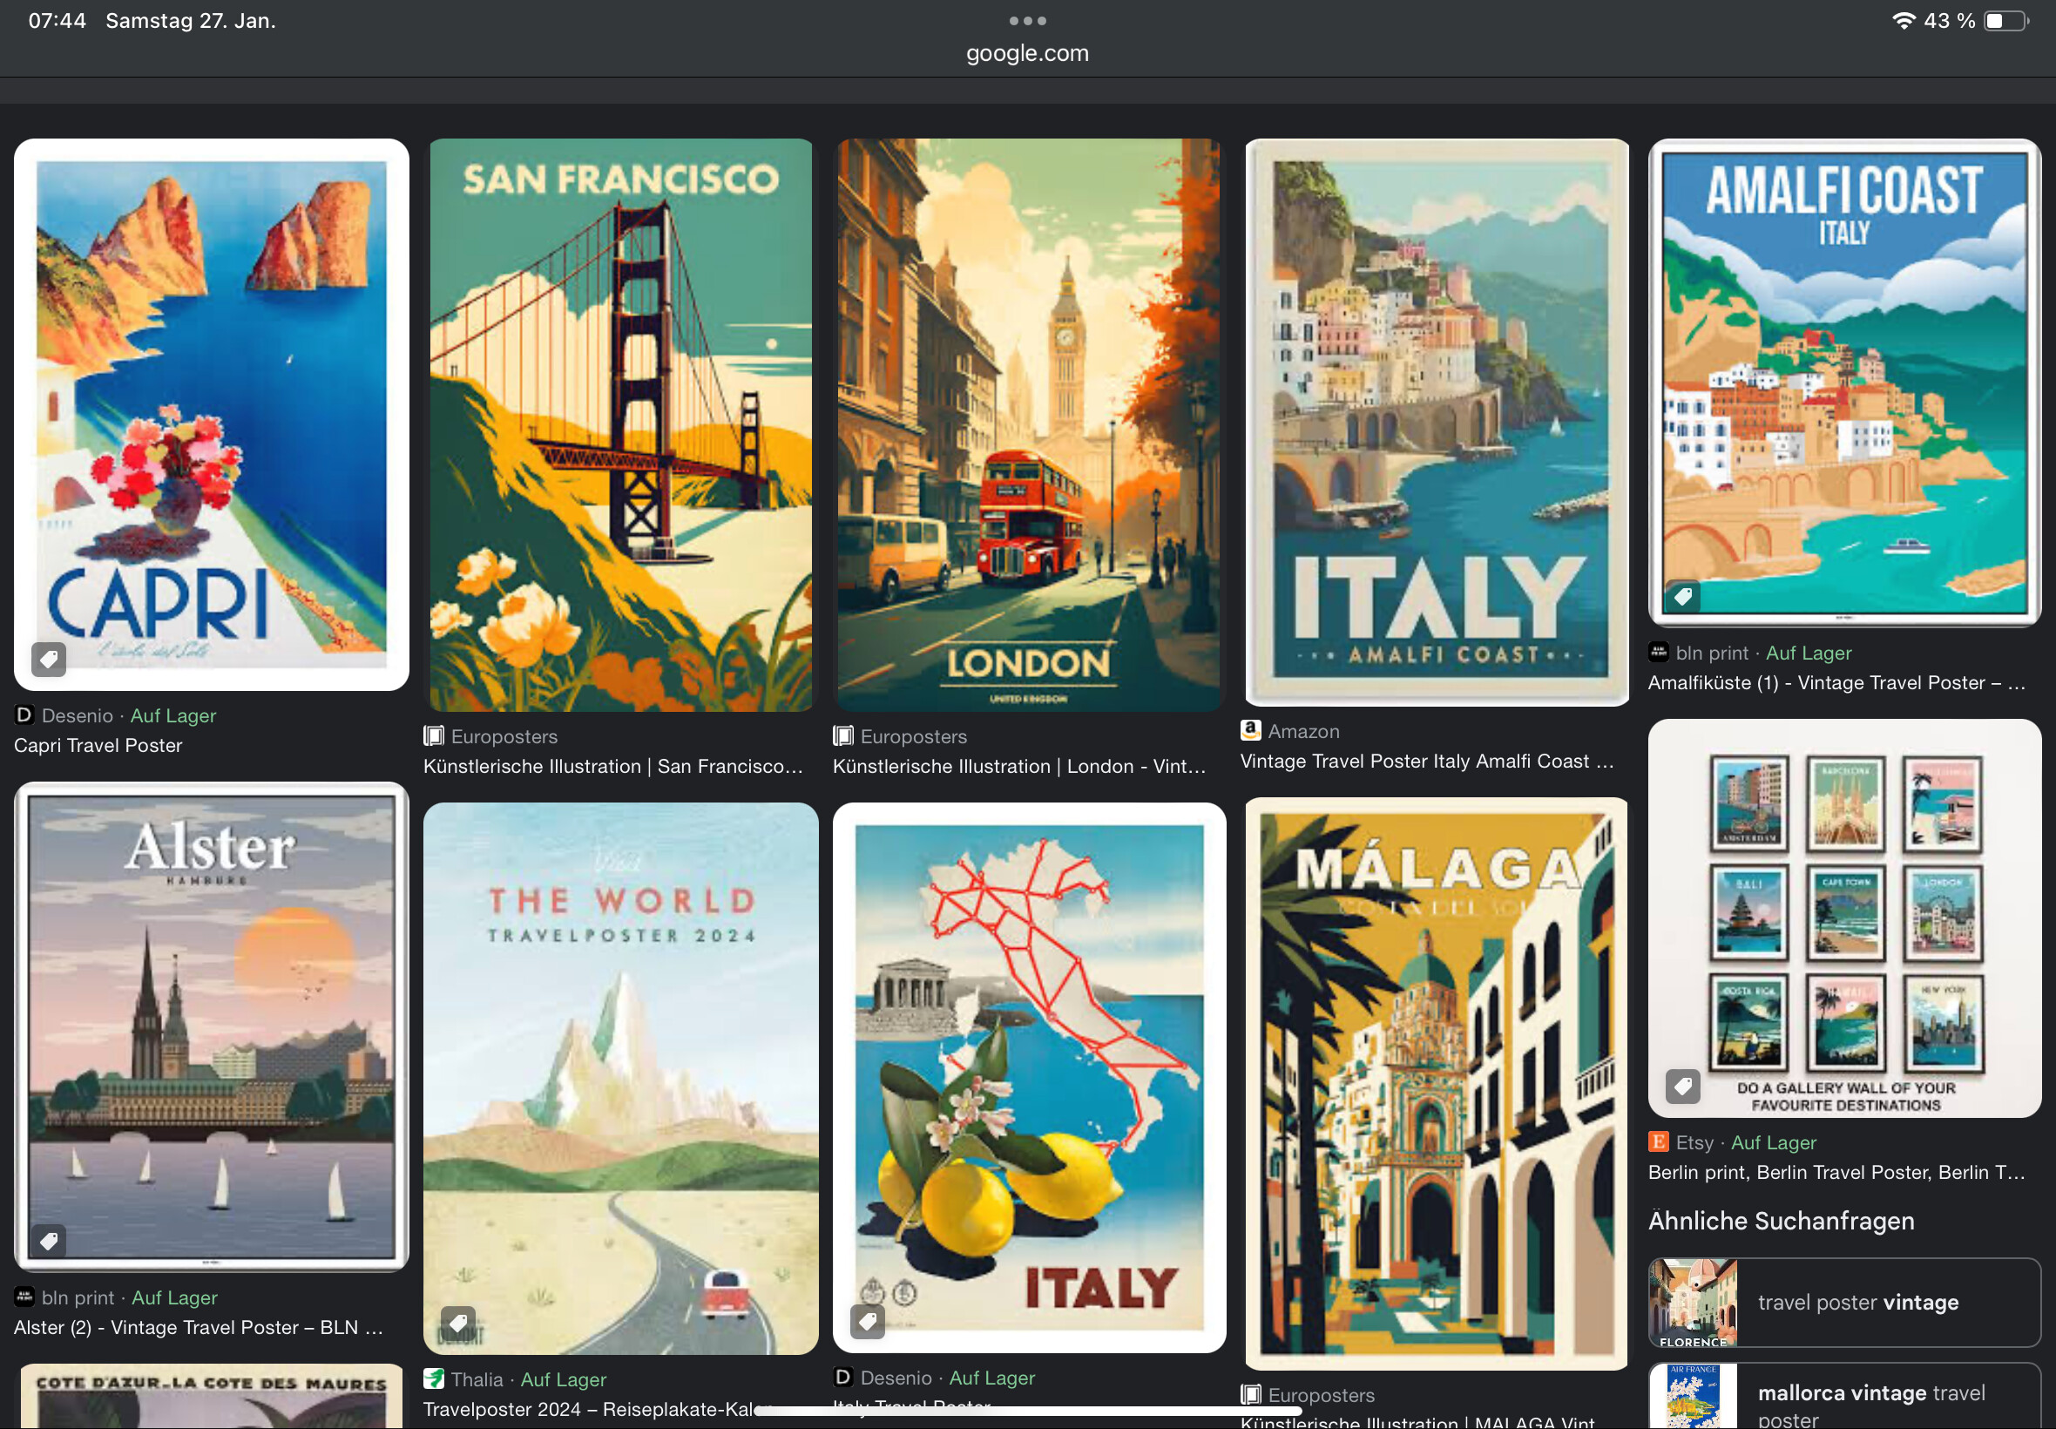Tap the tag icon on The World travelposter
2056x1429 pixels.
click(457, 1323)
